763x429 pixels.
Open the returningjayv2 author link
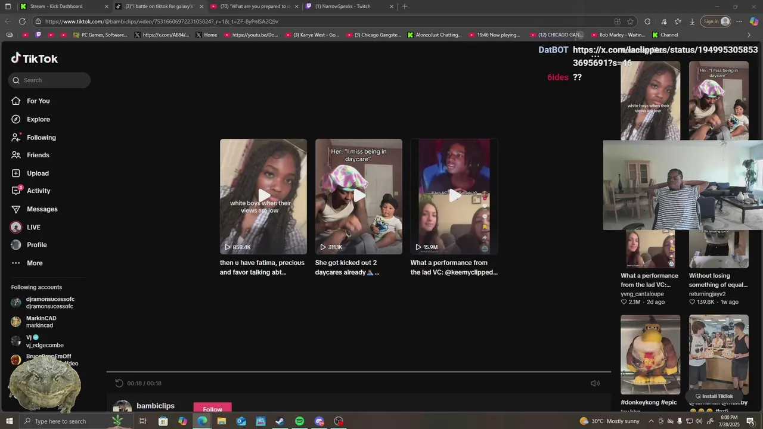pyautogui.click(x=707, y=294)
